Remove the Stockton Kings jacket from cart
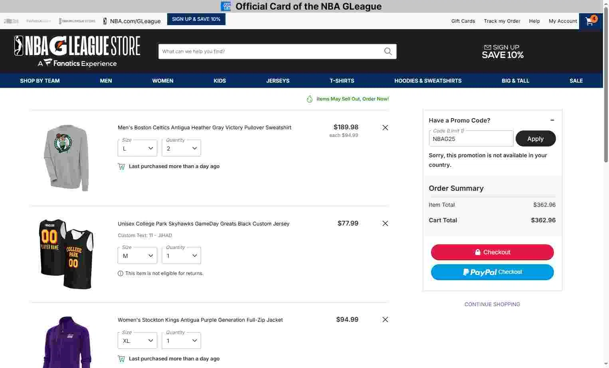 tap(385, 320)
